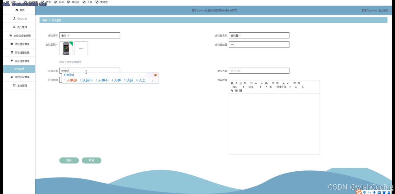Collapse 会议信息管理 in the sidebar
Screen dimensions: 395x194
tap(20, 61)
